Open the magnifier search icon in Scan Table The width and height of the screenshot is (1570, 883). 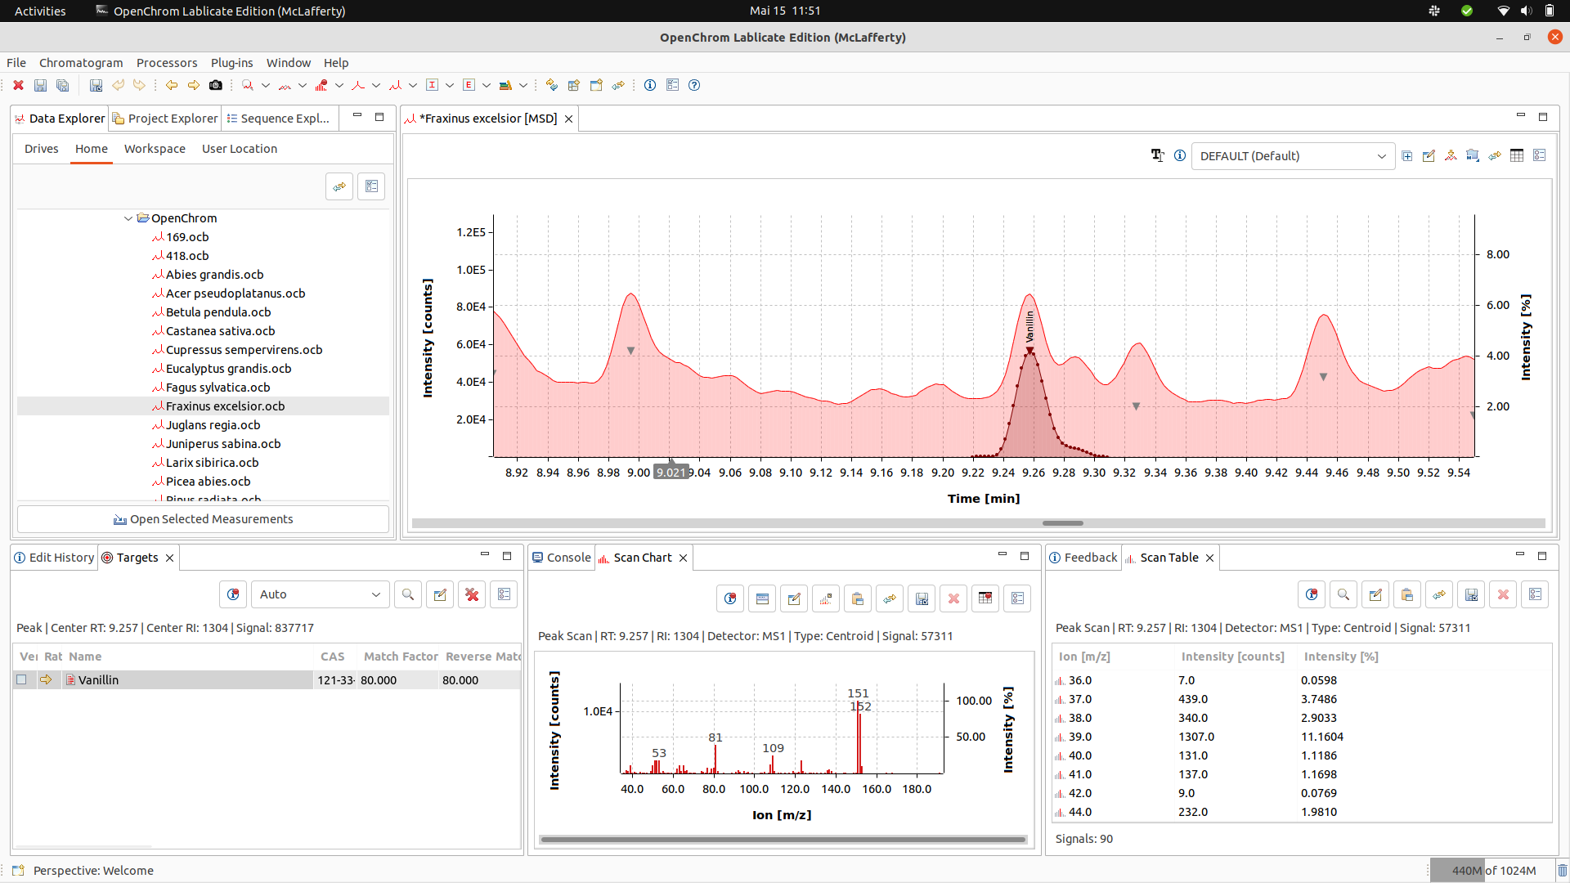(x=1343, y=594)
